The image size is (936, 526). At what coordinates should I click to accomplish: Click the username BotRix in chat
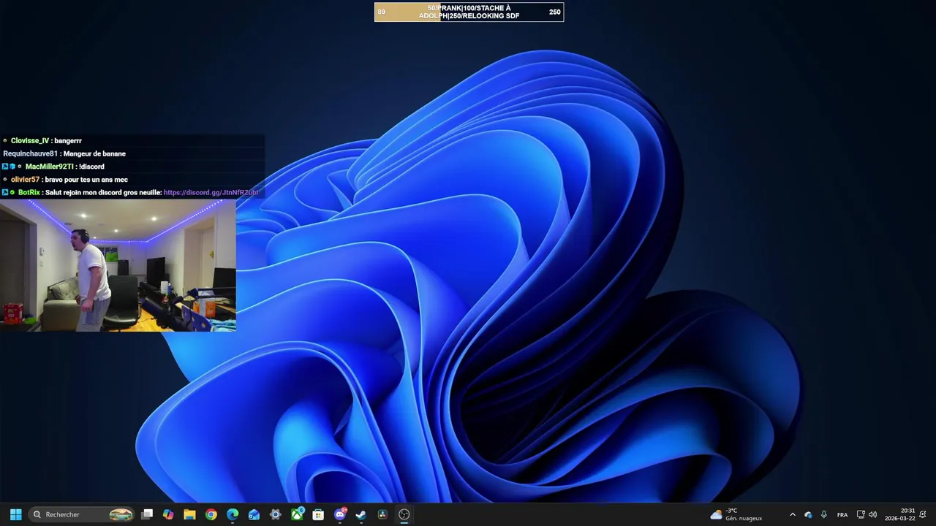pyautogui.click(x=29, y=193)
